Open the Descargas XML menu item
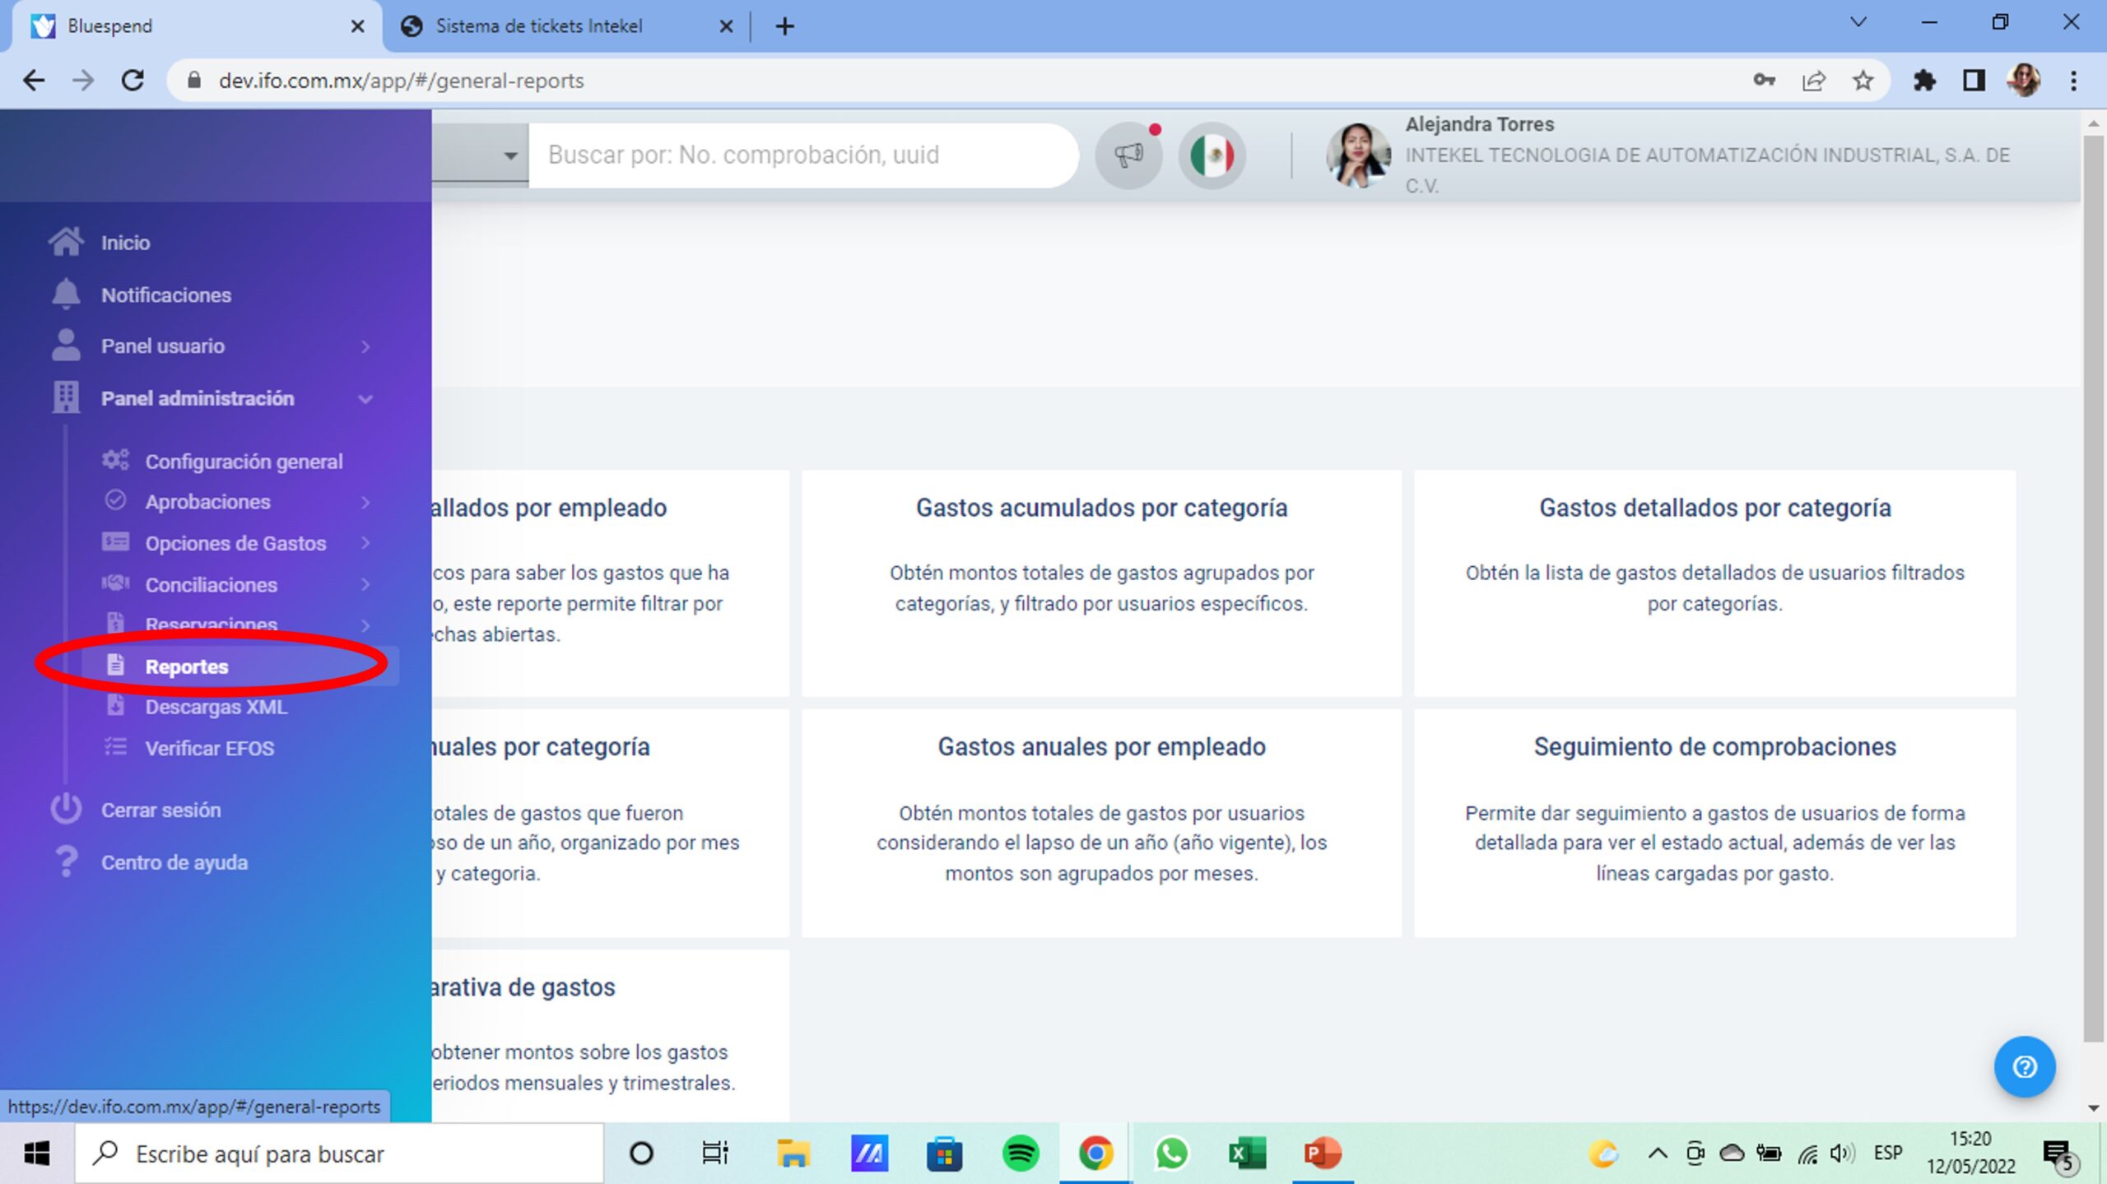The image size is (2107, 1184). [x=216, y=707]
